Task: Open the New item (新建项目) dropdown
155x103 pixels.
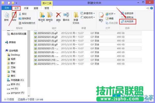Action: click(87, 13)
